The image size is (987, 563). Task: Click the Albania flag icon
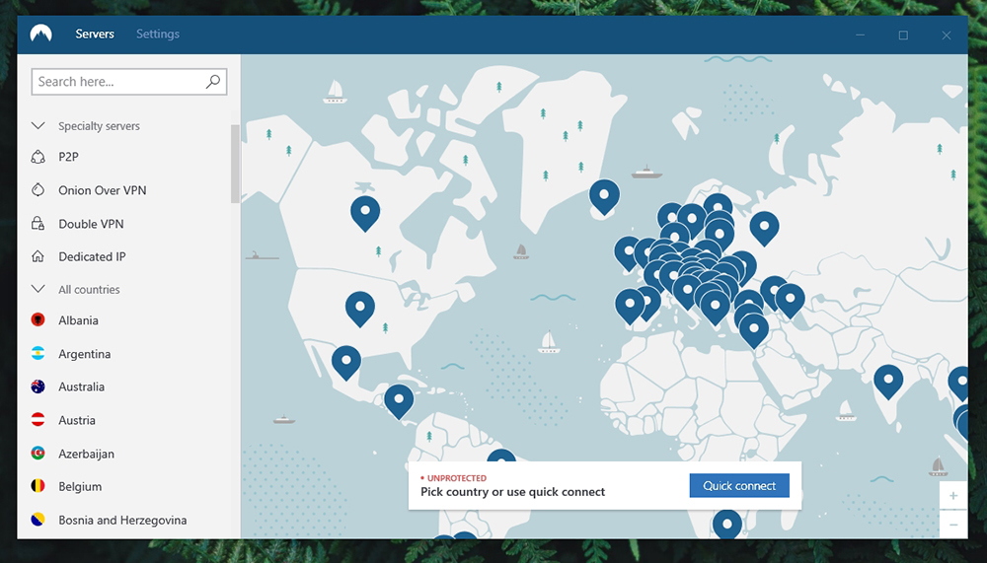click(x=38, y=320)
